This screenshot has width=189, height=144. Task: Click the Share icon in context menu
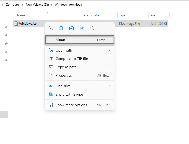coord(82,28)
